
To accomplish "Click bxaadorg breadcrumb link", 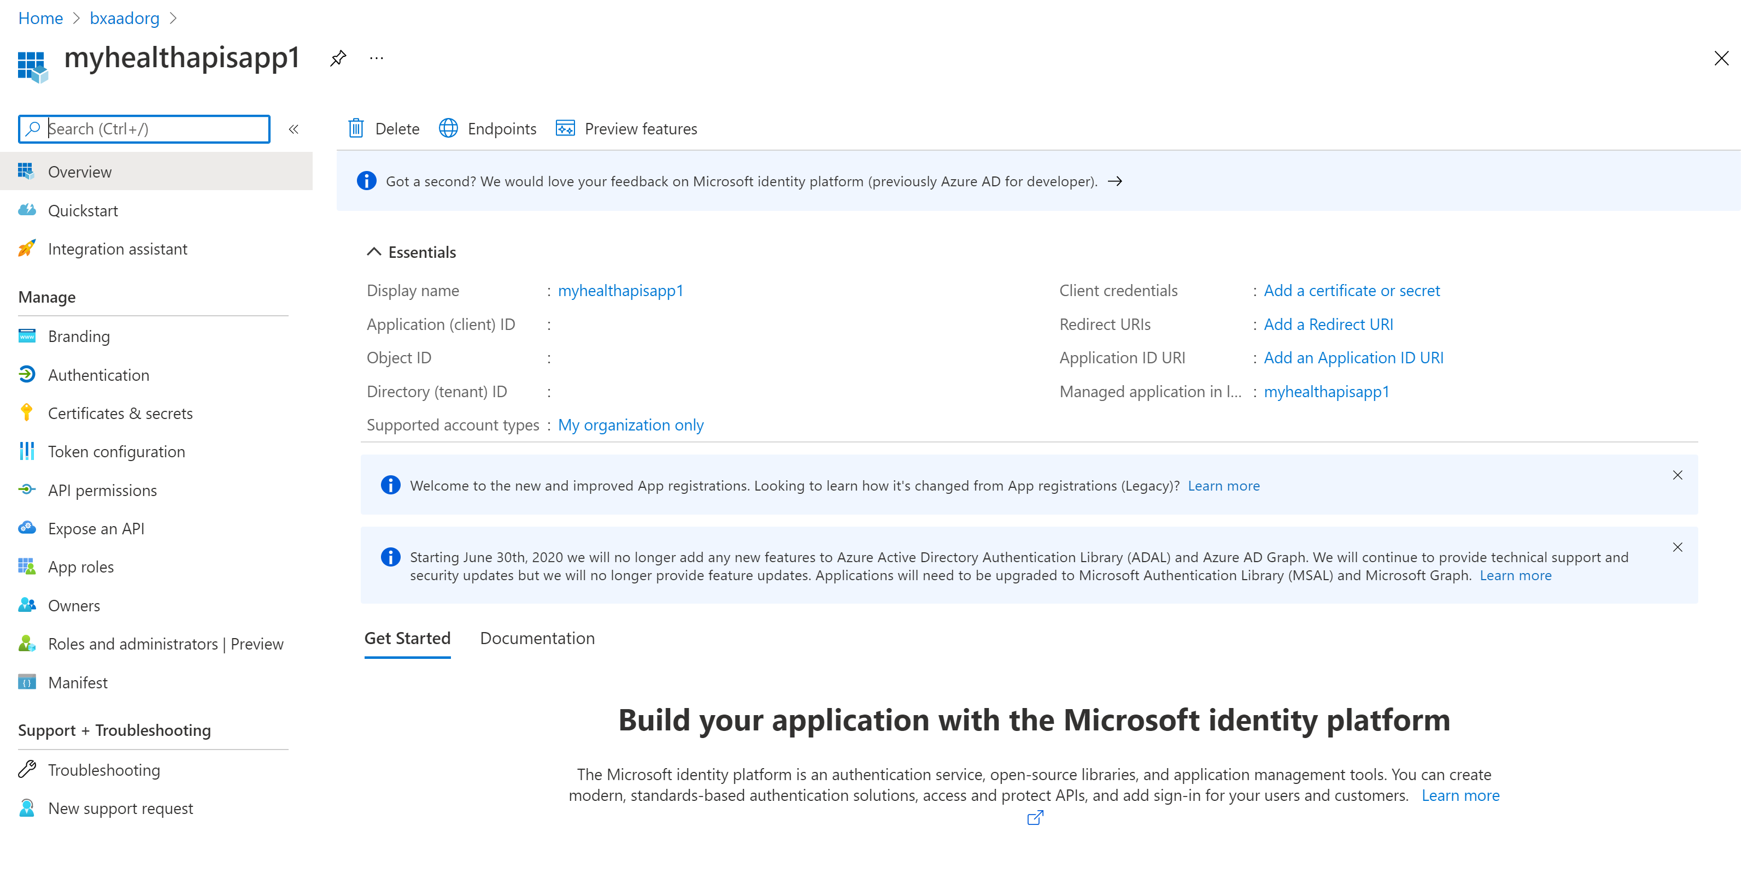I will pos(125,18).
